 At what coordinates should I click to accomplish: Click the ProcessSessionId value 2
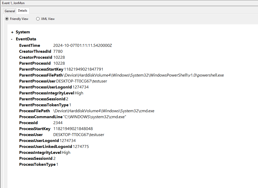click(x=55, y=158)
